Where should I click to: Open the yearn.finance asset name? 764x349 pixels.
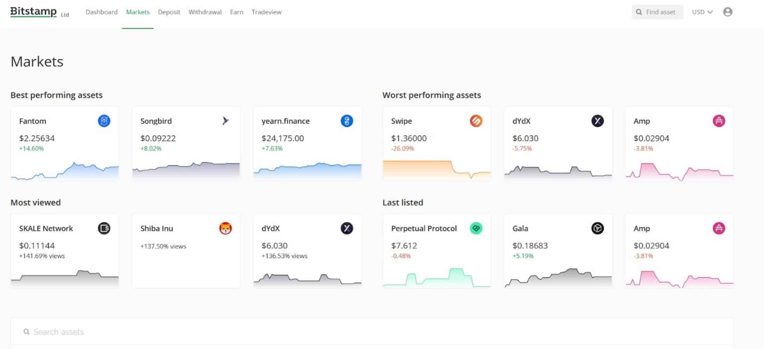(286, 121)
